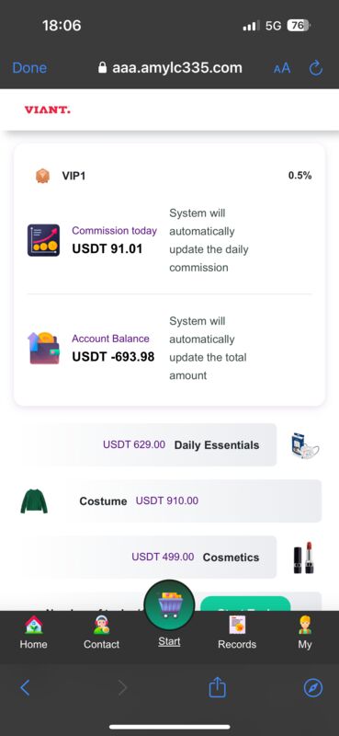The width and height of the screenshot is (339, 736).
Task: Open the Contact support agent icon
Action: tap(101, 625)
